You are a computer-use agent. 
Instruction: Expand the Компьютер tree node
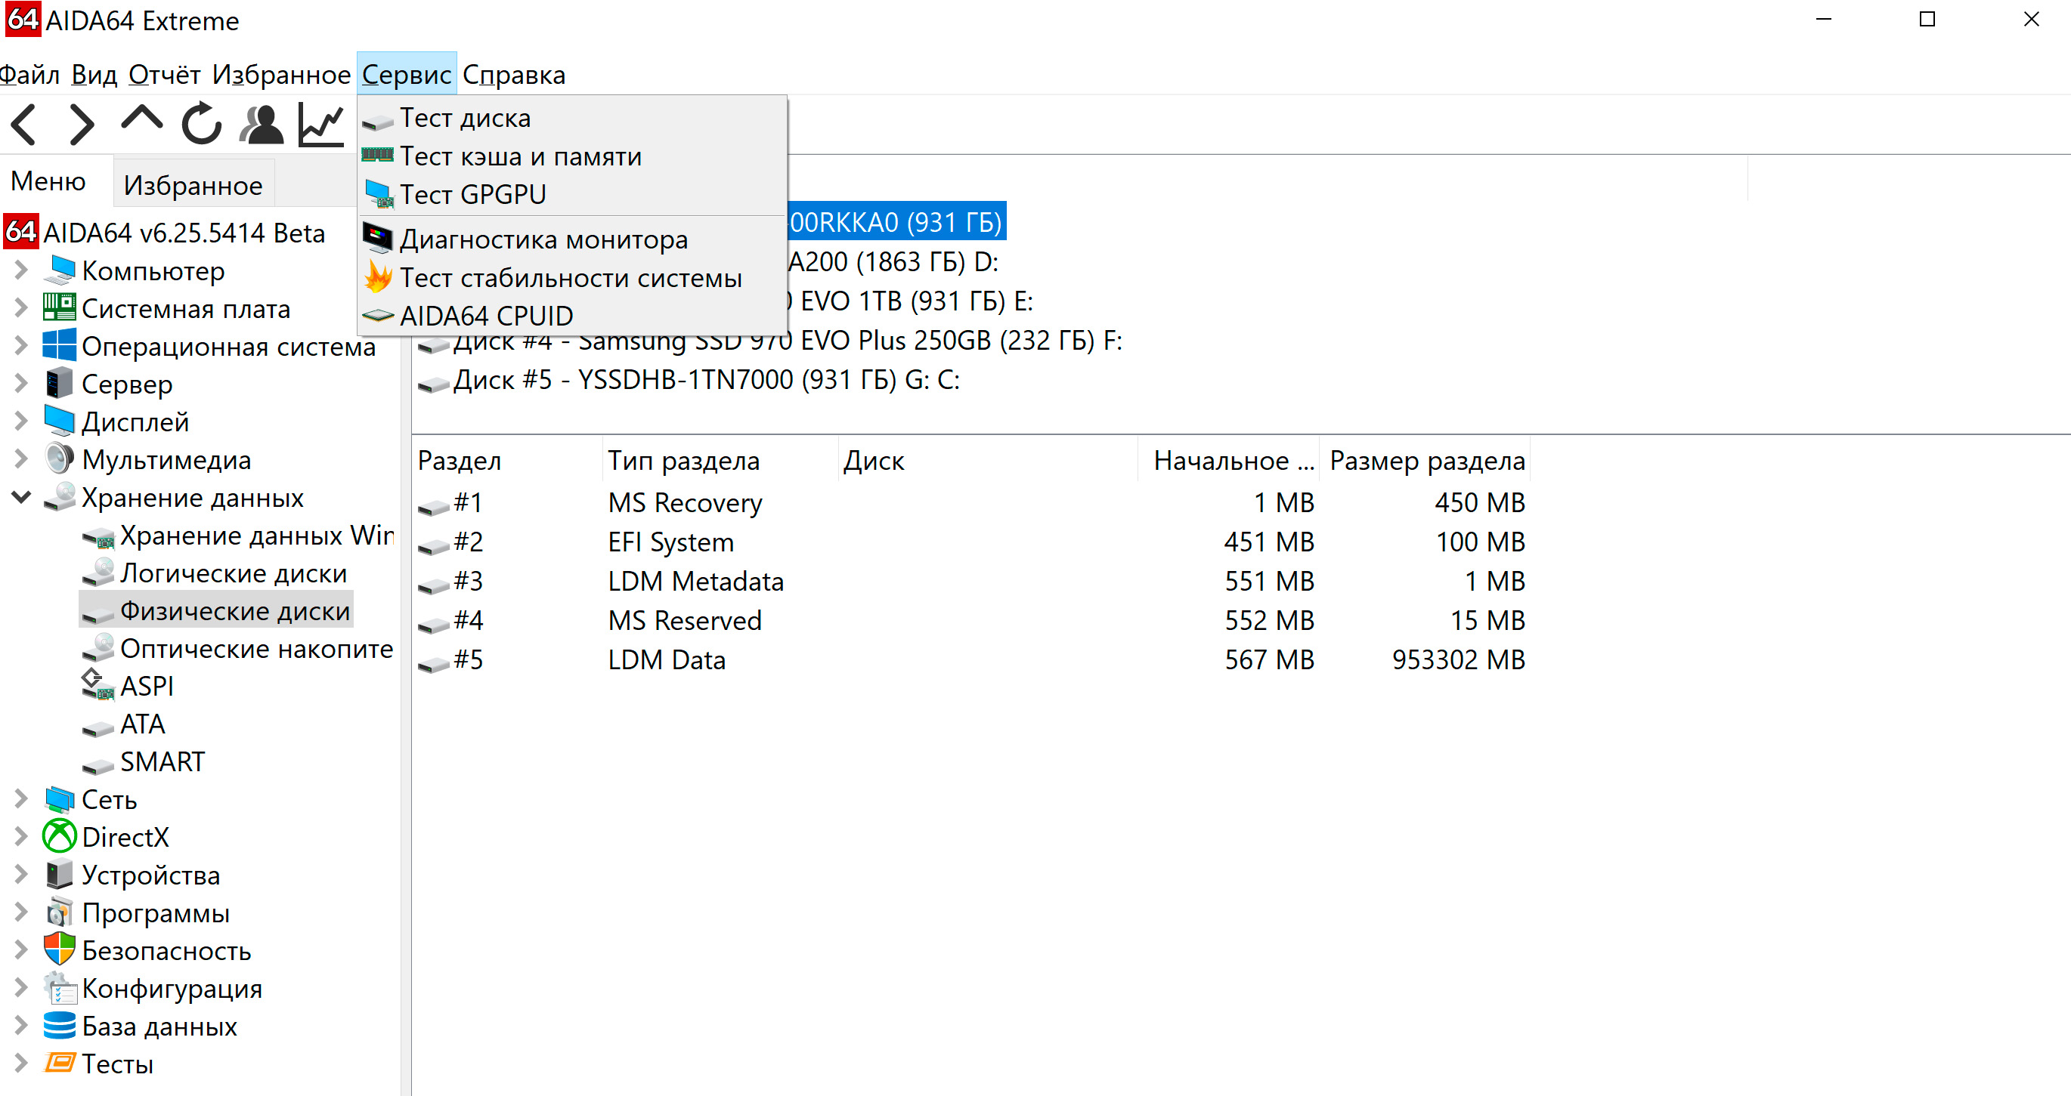pyautogui.click(x=21, y=270)
